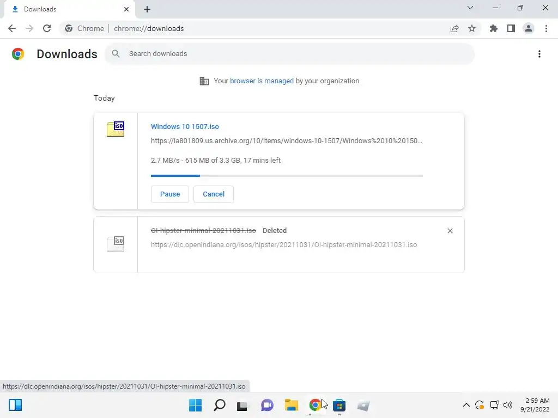
Task: Click the update sync tray icon
Action: click(480, 405)
